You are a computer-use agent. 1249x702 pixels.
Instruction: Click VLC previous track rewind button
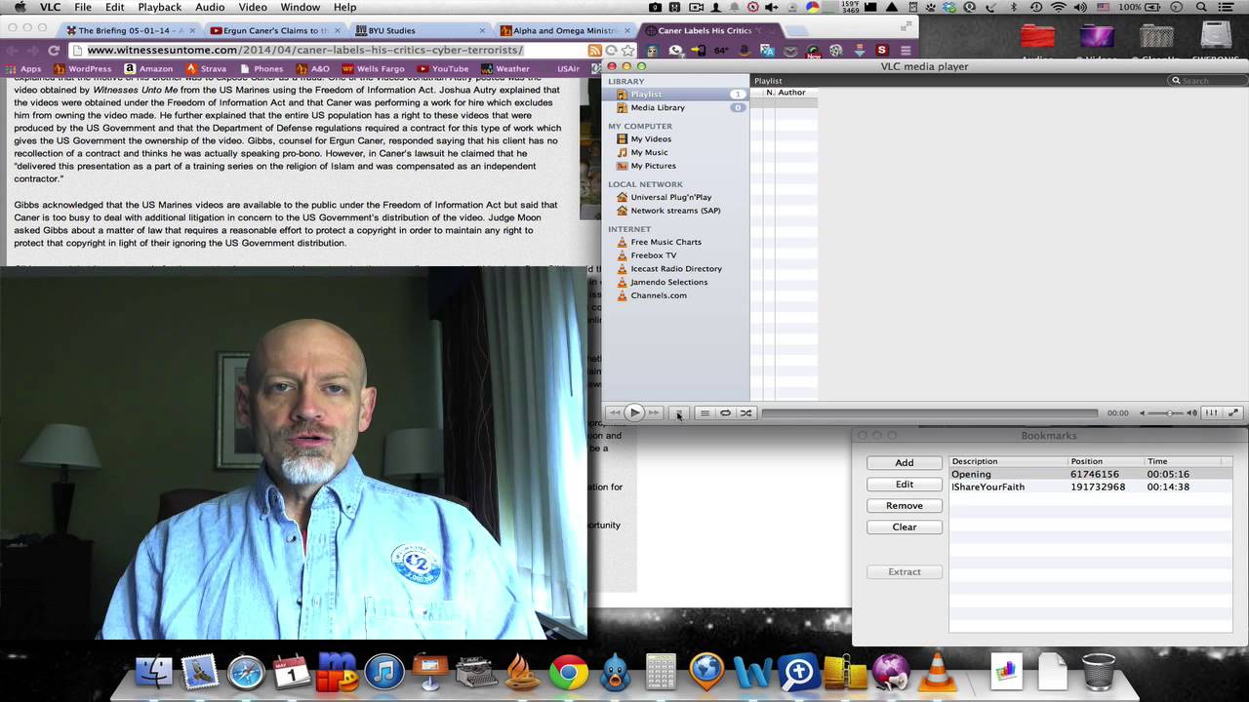[x=615, y=412]
